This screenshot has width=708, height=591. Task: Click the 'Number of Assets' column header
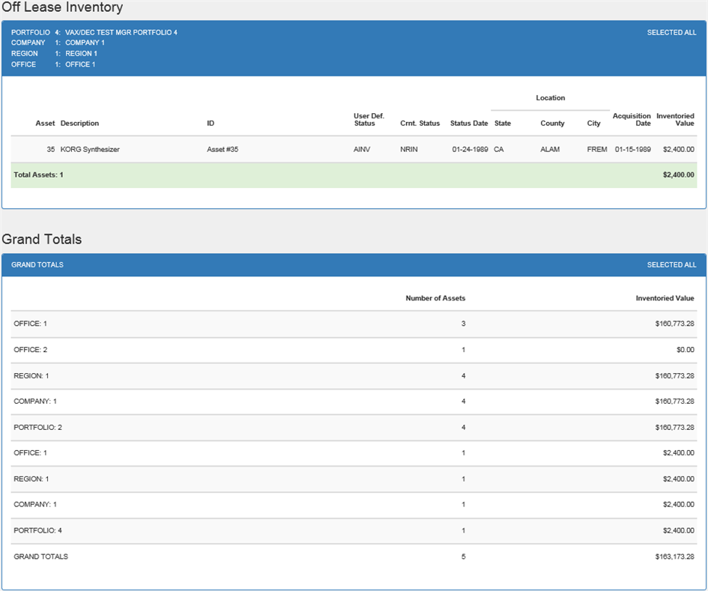pyautogui.click(x=435, y=298)
